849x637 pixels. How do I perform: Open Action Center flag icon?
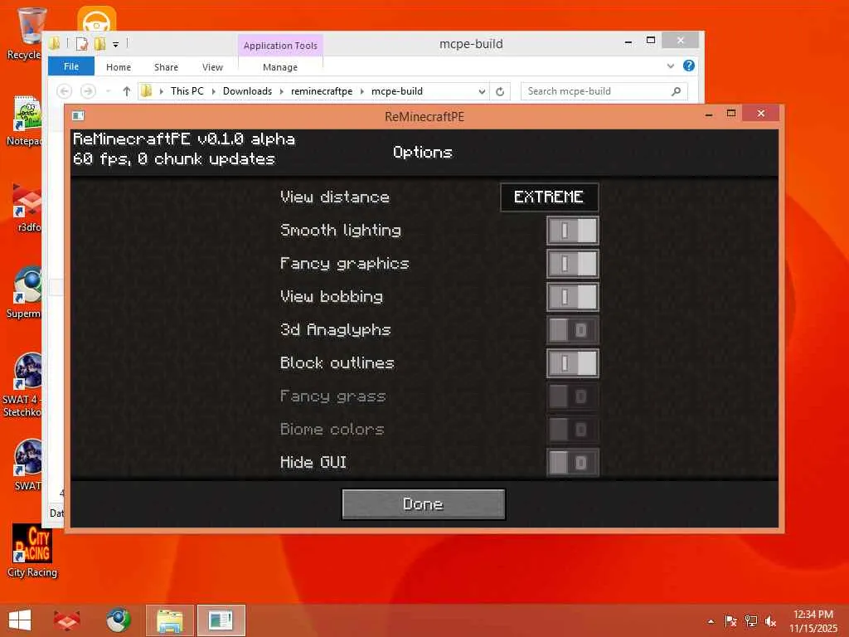click(730, 621)
